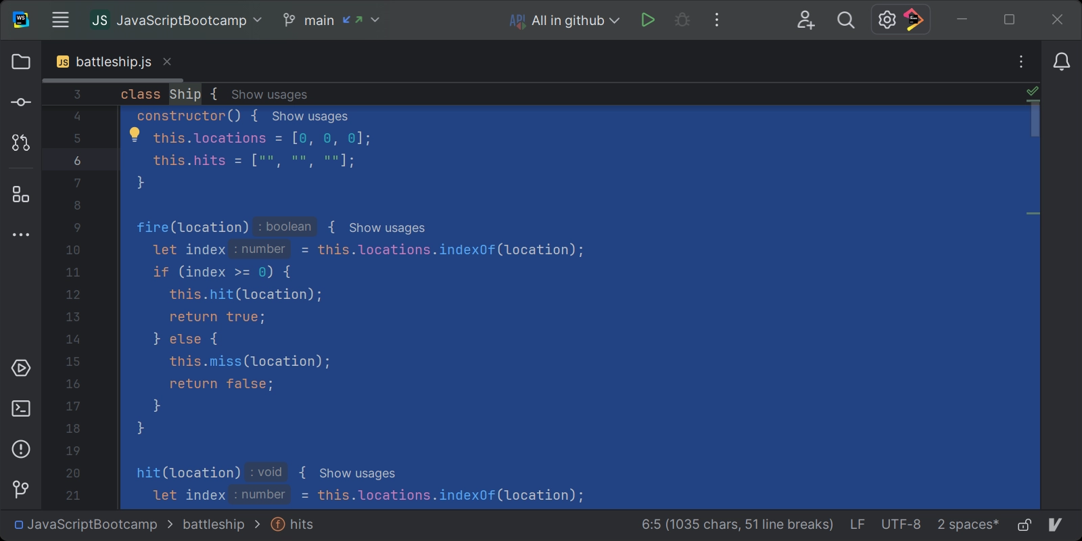
Task: Toggle file read-only lock icon
Action: (x=1025, y=524)
